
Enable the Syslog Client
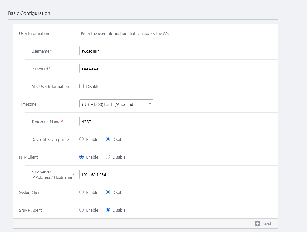point(82,192)
